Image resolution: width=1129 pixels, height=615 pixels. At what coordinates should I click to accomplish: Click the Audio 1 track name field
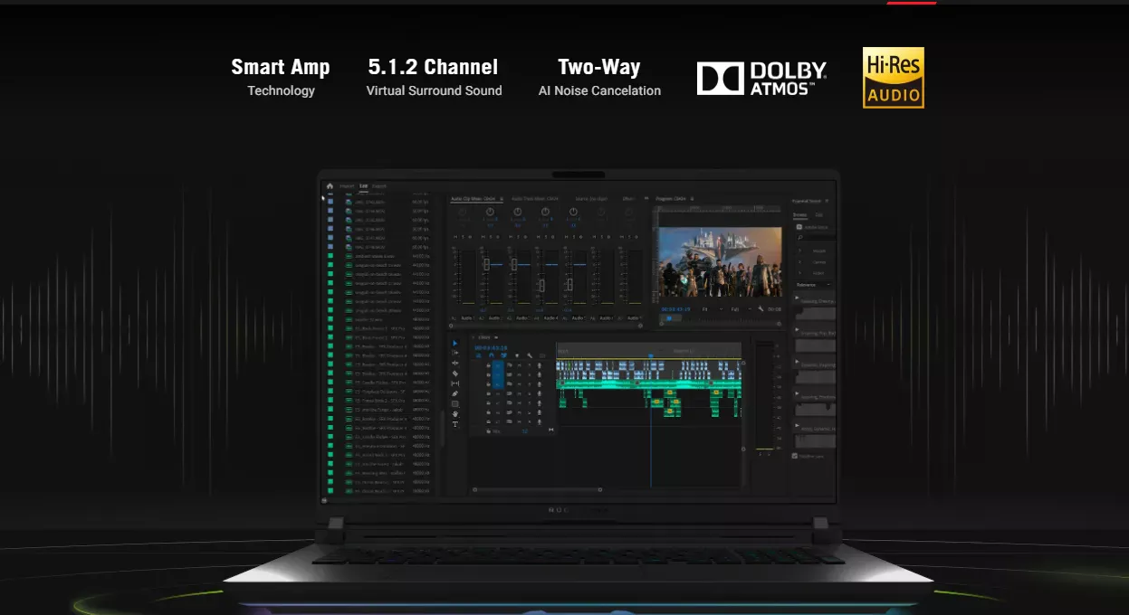[x=467, y=318]
